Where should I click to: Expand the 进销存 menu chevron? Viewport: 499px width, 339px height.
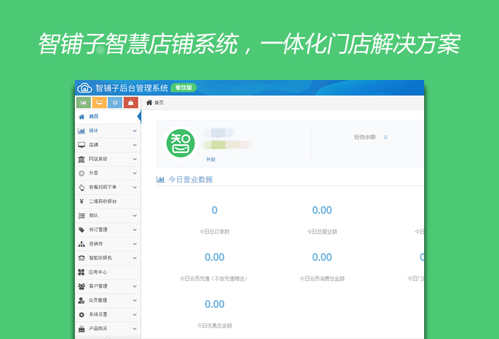[134, 244]
